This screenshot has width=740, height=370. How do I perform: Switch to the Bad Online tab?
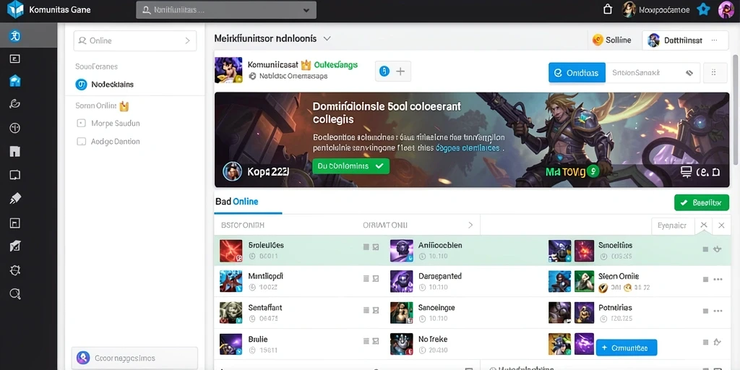pyautogui.click(x=237, y=202)
